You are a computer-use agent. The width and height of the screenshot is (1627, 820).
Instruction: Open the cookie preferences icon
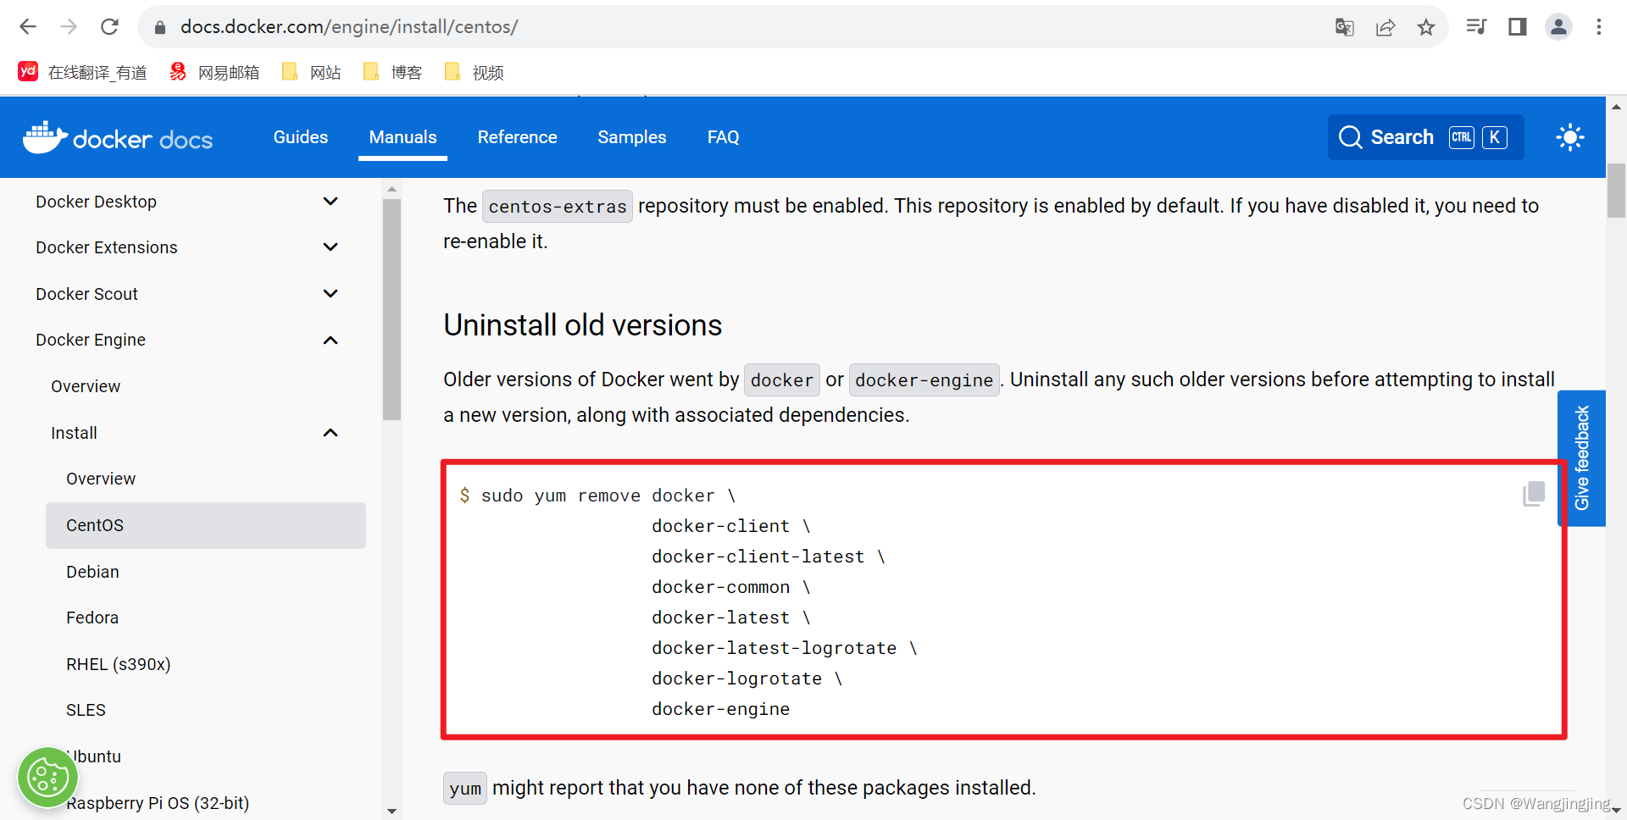[x=47, y=778]
